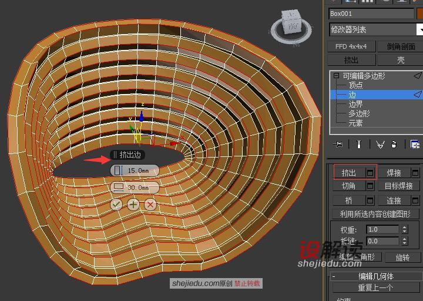Screen dimensions: 423x301
Task: Collapse 可编辑多边形 tree node
Action: tap(336, 76)
